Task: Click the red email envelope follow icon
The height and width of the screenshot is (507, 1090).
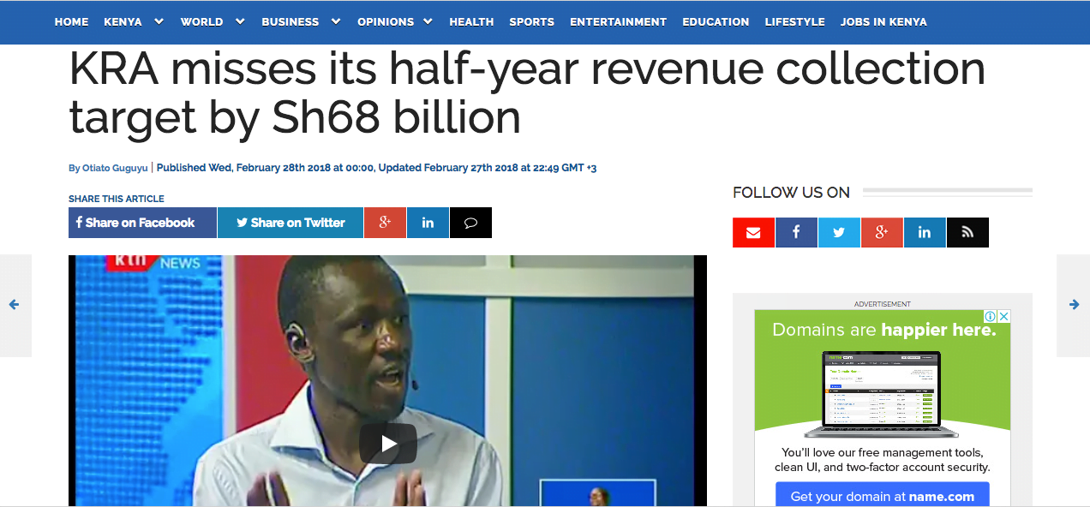Action: click(753, 232)
